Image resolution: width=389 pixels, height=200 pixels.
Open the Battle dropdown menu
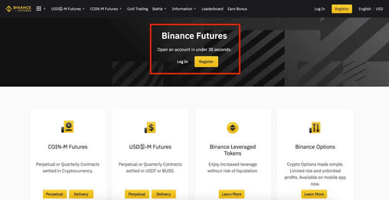point(159,9)
